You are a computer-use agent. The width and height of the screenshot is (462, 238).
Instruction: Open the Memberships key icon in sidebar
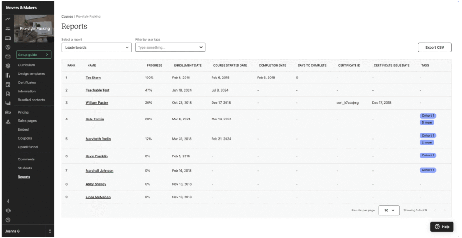point(8,113)
